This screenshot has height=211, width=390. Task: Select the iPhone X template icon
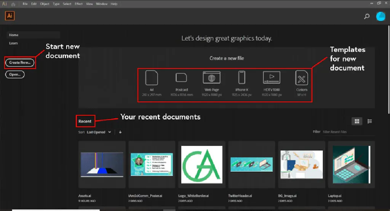(x=241, y=78)
